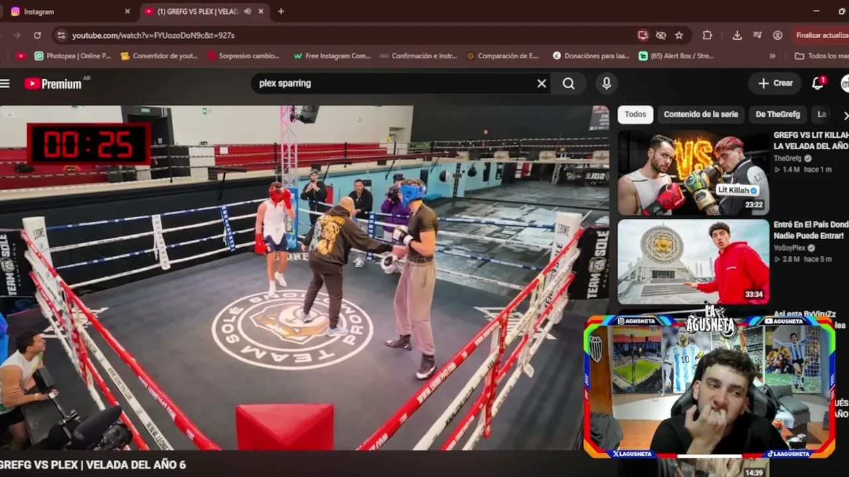Viewport: 849px width, 477px height.
Task: Reload the current page
Action: coord(37,35)
